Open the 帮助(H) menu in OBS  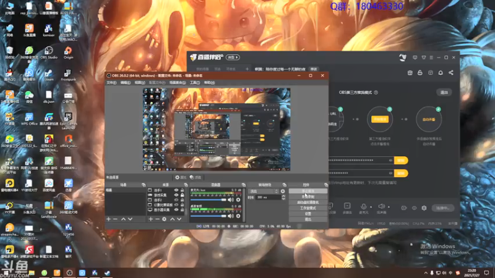click(209, 83)
